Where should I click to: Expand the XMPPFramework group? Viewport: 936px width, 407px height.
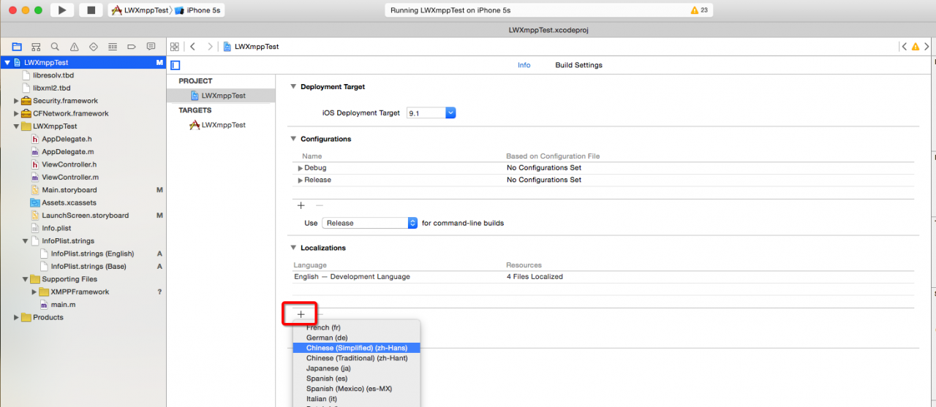pos(34,292)
